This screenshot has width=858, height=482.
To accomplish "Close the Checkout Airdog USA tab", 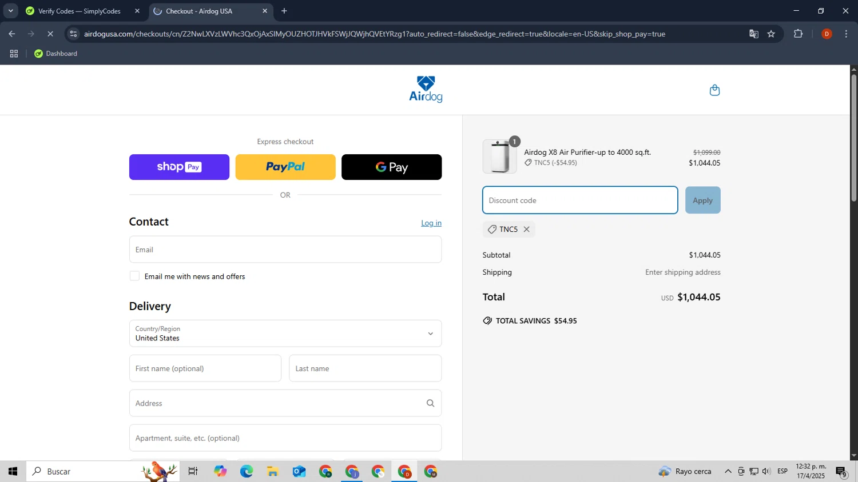I will tap(265, 11).
